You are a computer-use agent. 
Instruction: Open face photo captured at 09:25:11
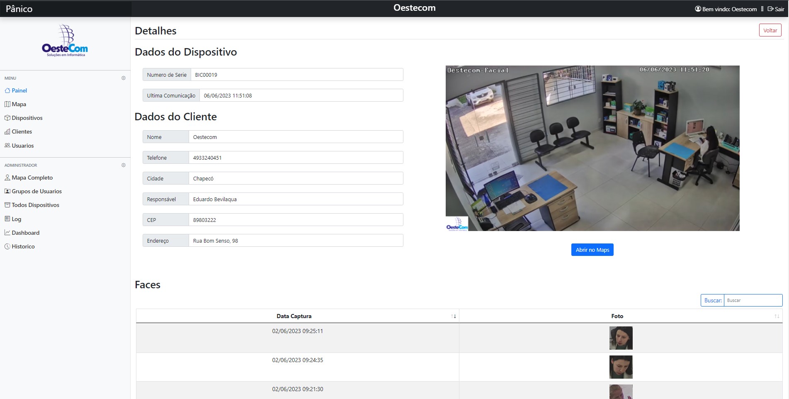(621, 338)
